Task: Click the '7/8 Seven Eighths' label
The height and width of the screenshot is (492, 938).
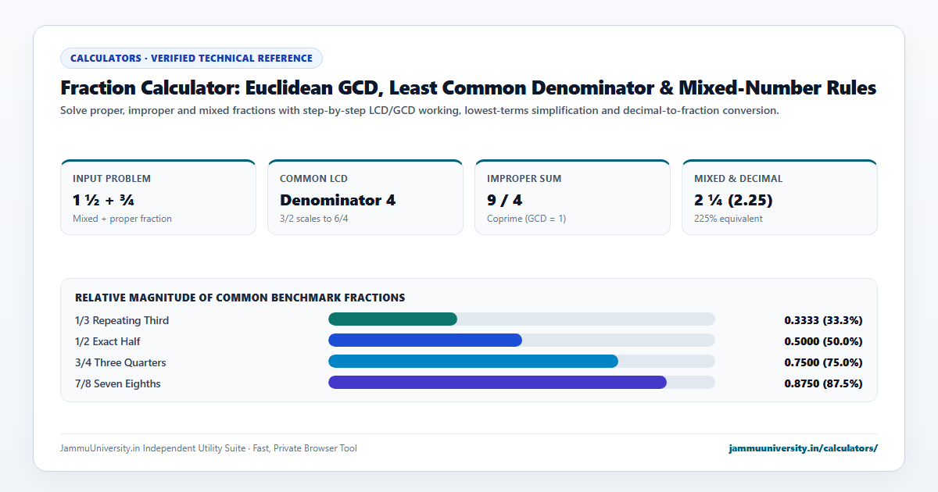Action: click(118, 383)
